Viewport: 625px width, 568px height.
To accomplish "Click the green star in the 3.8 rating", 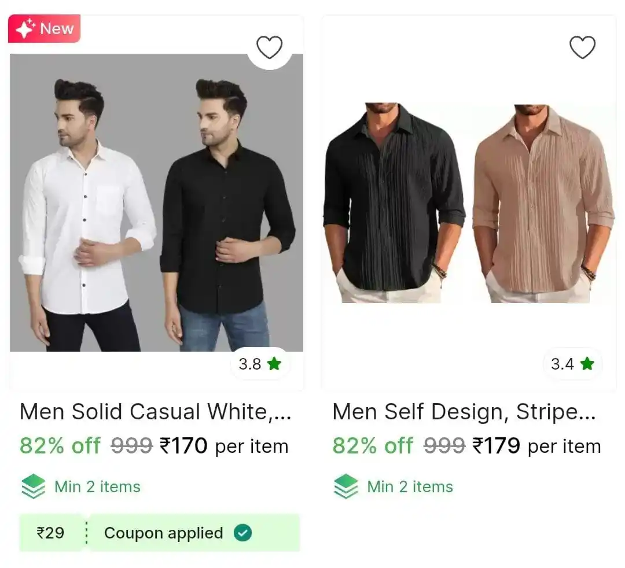I will [x=275, y=364].
